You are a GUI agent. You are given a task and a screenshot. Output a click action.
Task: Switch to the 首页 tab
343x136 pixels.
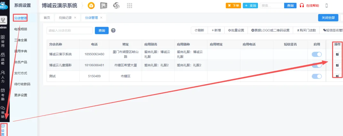click(47, 18)
